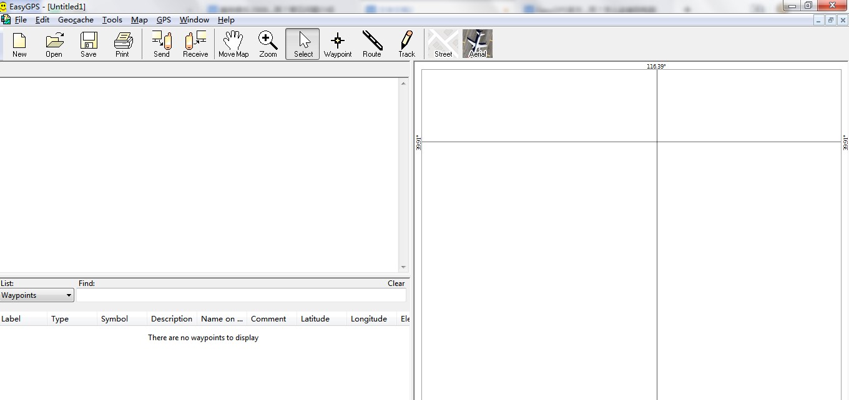Activate the Move Map hand tool

click(233, 44)
